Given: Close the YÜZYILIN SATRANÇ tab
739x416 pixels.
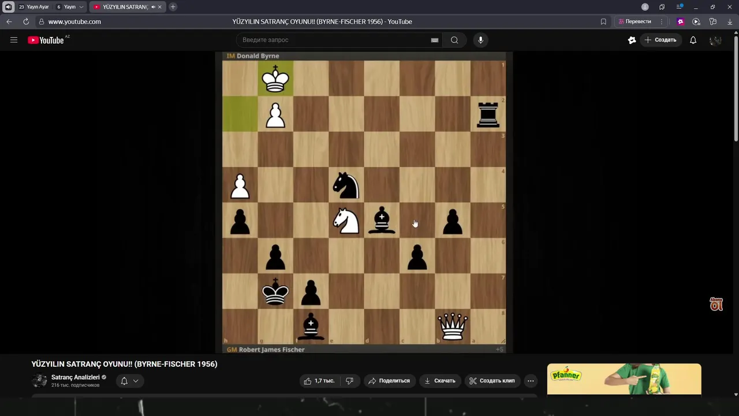Looking at the screenshot, I should (160, 7).
